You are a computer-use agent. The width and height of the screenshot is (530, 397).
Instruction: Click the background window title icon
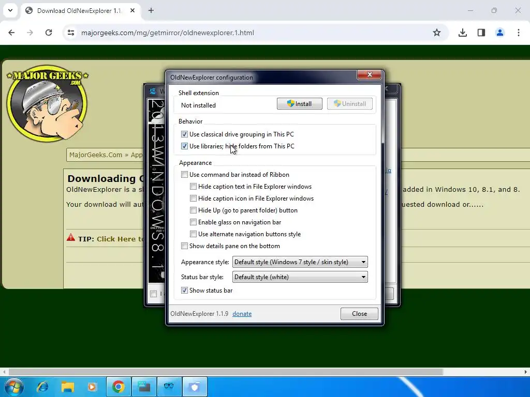pos(153,91)
